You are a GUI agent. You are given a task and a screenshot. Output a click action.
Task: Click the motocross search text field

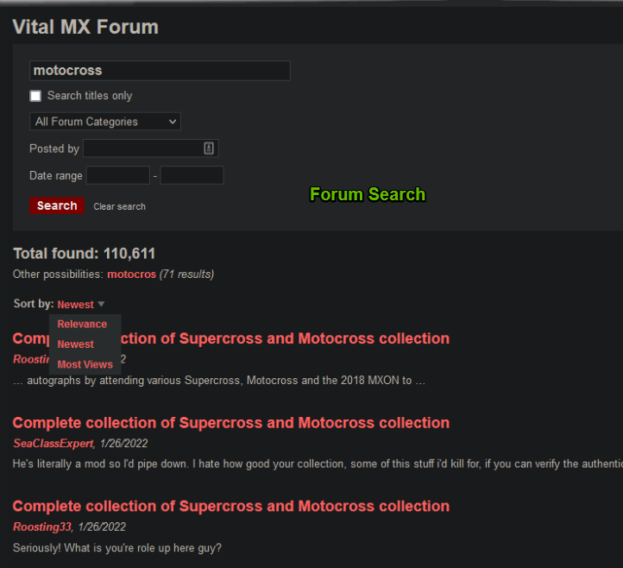coord(160,71)
